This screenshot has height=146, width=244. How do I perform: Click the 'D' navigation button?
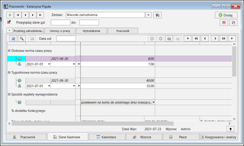(10, 15)
